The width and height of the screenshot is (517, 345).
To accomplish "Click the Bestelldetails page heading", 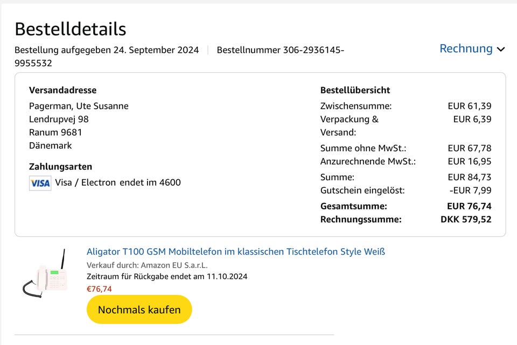I will click(x=70, y=29).
